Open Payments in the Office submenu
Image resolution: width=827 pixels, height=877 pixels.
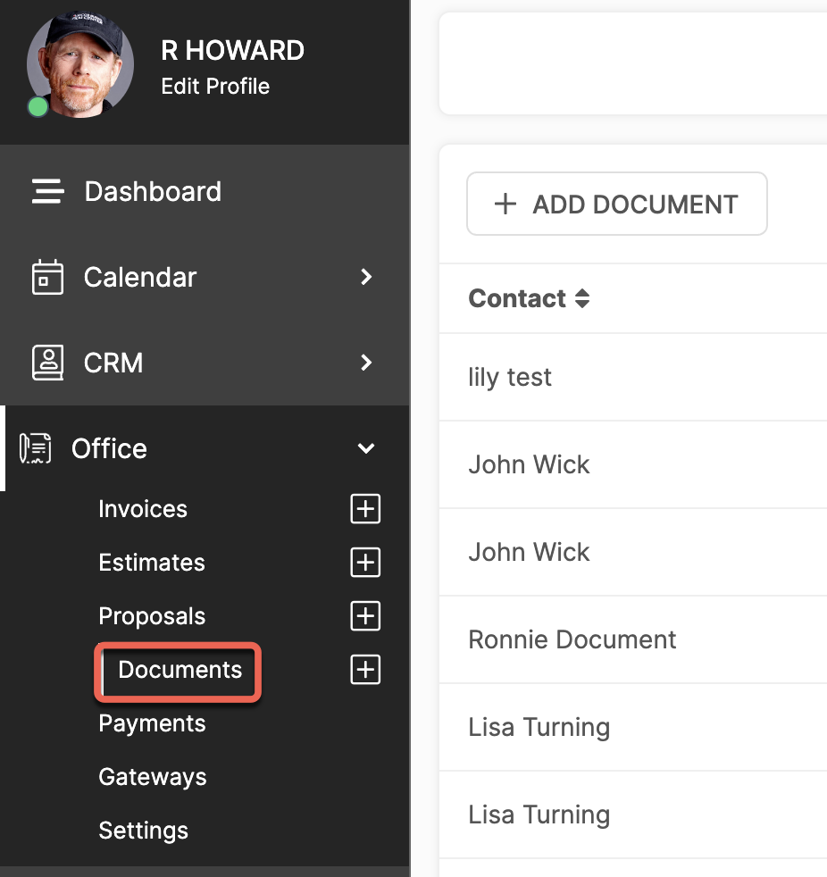pos(152,723)
